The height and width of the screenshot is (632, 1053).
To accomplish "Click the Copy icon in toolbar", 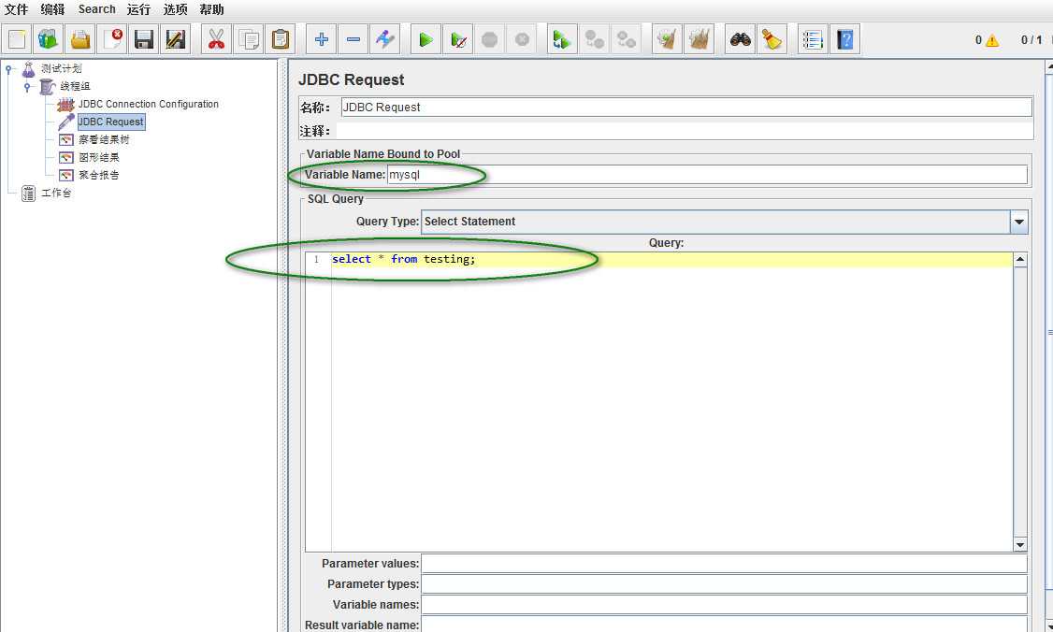I will coord(248,39).
